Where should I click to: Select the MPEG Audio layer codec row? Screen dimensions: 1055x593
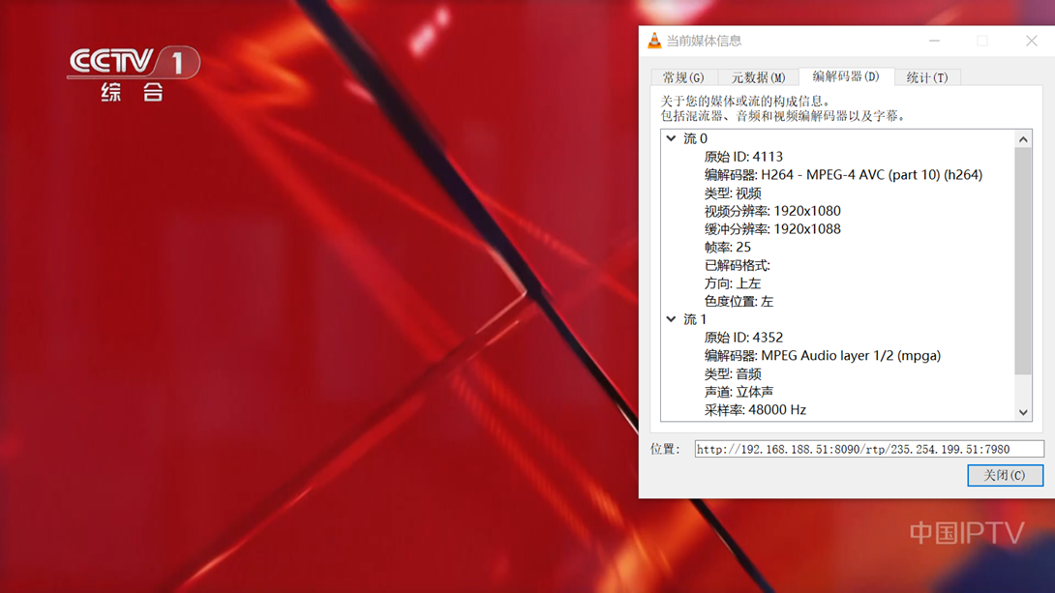[x=822, y=356]
